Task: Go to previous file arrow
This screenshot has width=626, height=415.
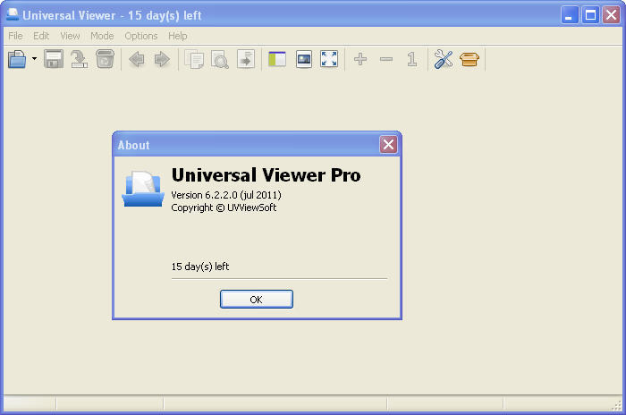Action: [x=137, y=60]
